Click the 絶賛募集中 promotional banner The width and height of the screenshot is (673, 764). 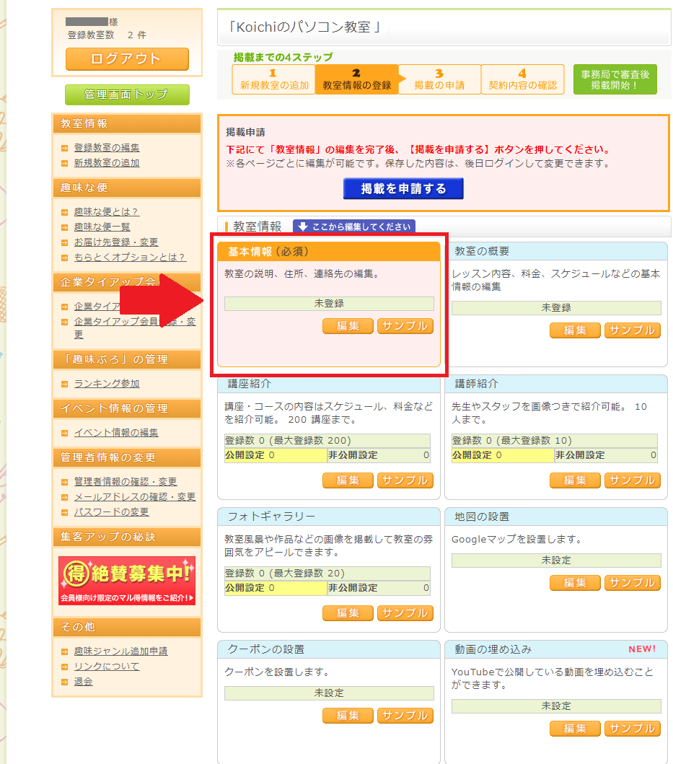(127, 581)
